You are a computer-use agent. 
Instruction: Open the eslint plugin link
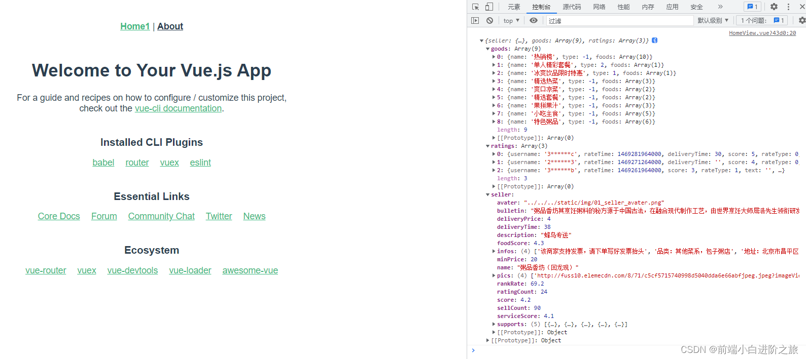point(200,163)
